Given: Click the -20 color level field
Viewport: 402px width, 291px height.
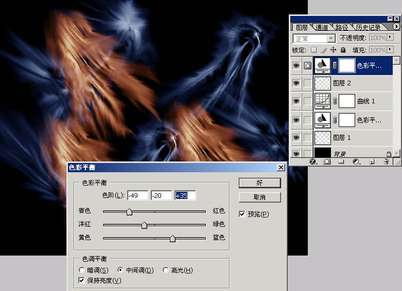Looking at the screenshot, I should click(x=161, y=195).
